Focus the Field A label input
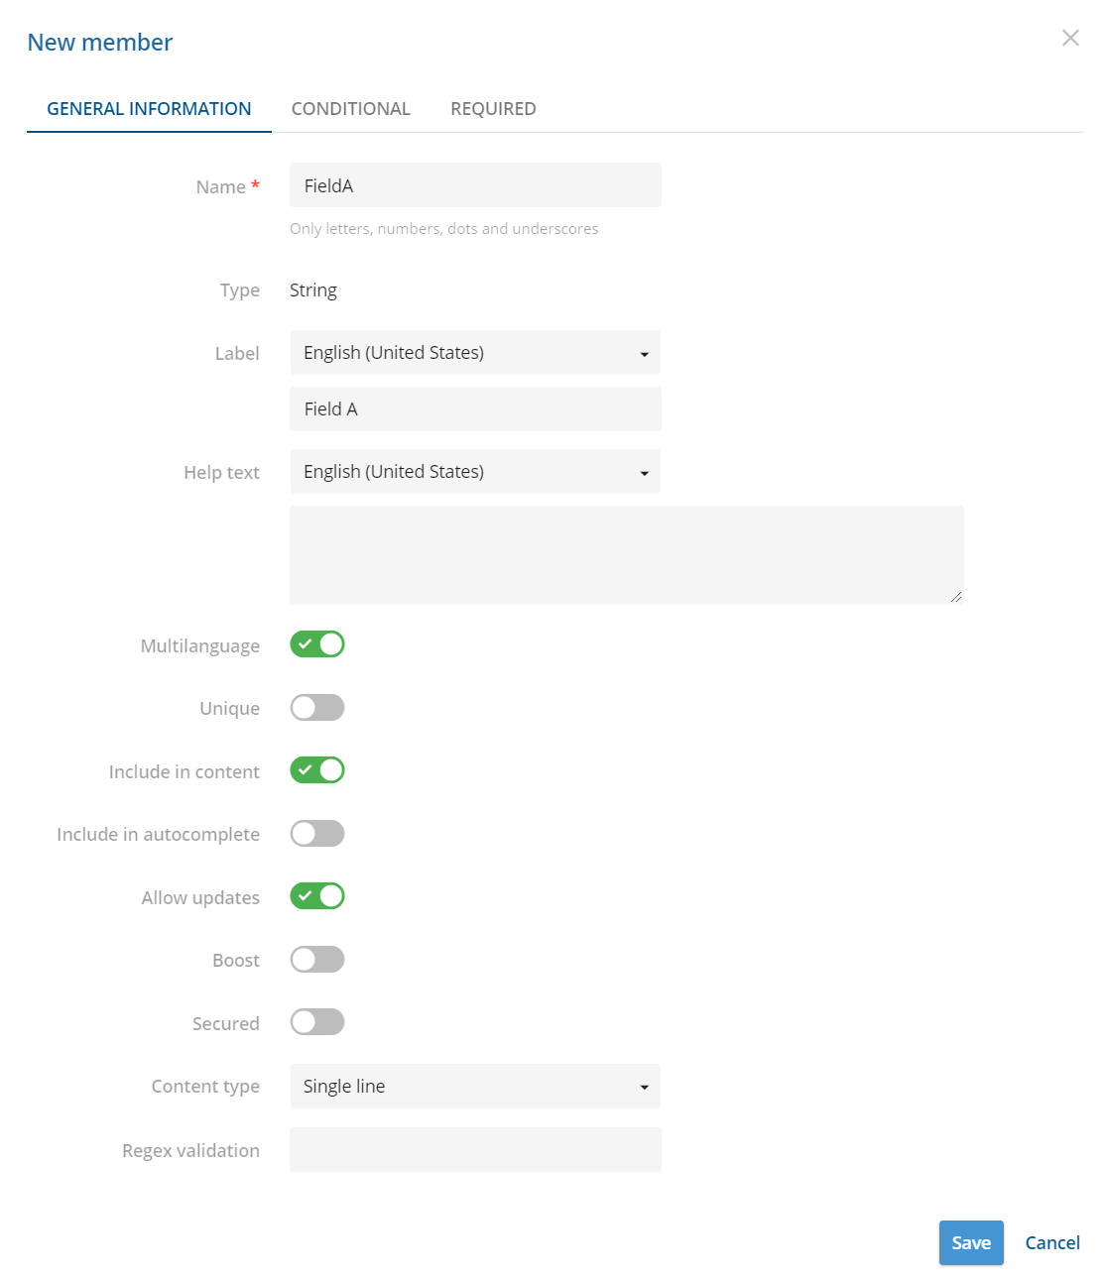Screen dimensions: 1108x1279 point(475,408)
